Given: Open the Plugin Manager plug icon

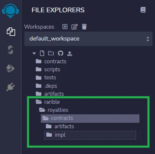Looking at the screenshot, I should coord(11,87).
